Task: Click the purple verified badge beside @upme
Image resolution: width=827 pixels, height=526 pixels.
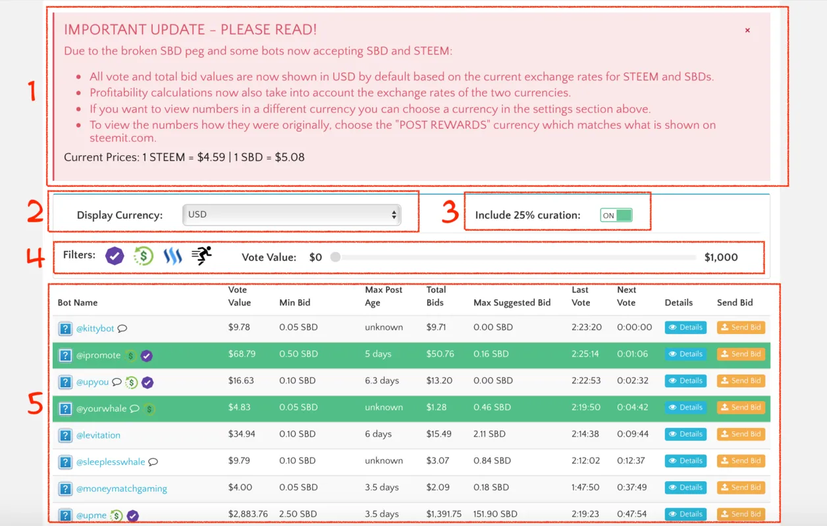Action: click(132, 515)
